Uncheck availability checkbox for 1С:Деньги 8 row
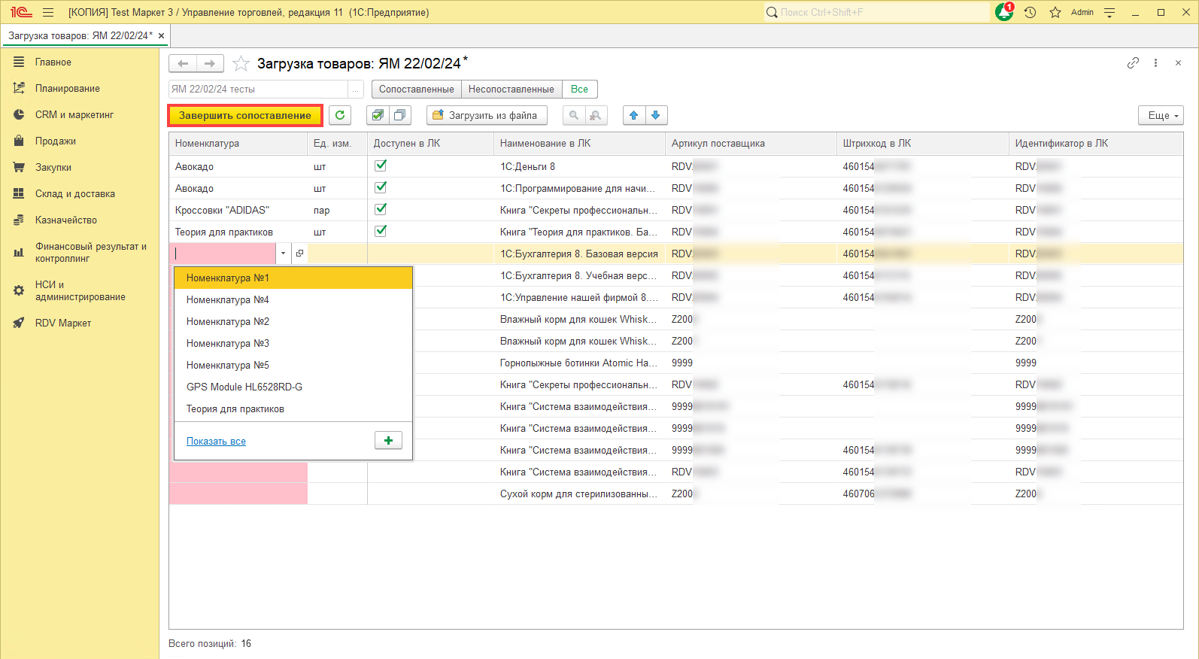The image size is (1199, 659). (x=381, y=166)
